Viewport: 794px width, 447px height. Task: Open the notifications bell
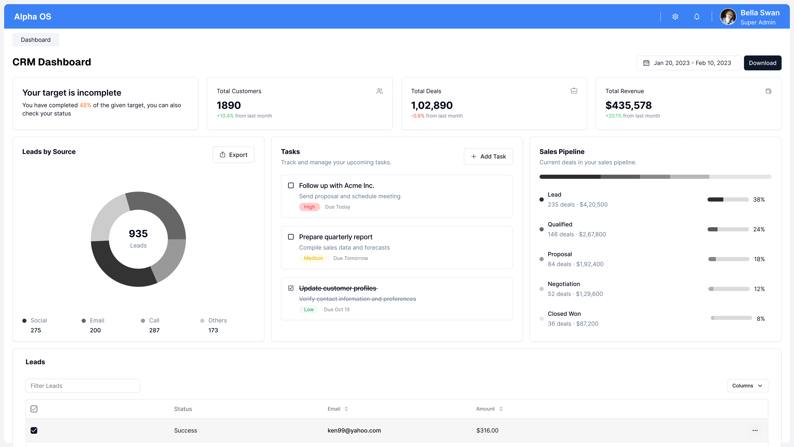point(697,17)
